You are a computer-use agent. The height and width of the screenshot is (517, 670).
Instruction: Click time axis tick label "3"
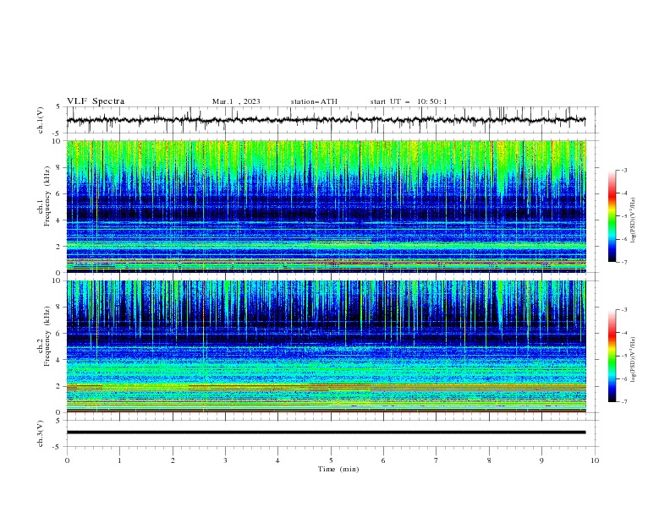tap(225, 460)
